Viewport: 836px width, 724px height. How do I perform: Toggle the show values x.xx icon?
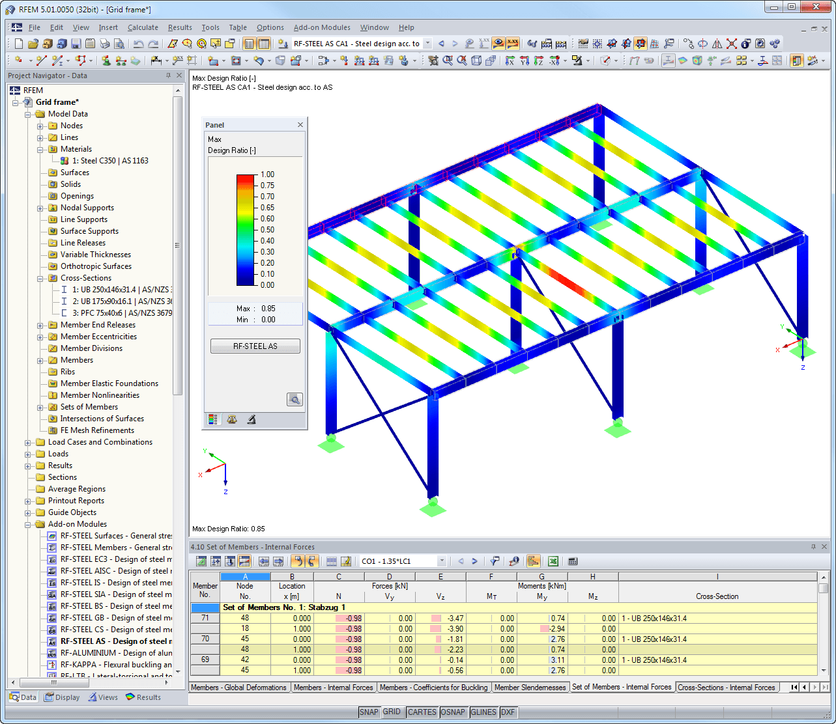pos(513,44)
